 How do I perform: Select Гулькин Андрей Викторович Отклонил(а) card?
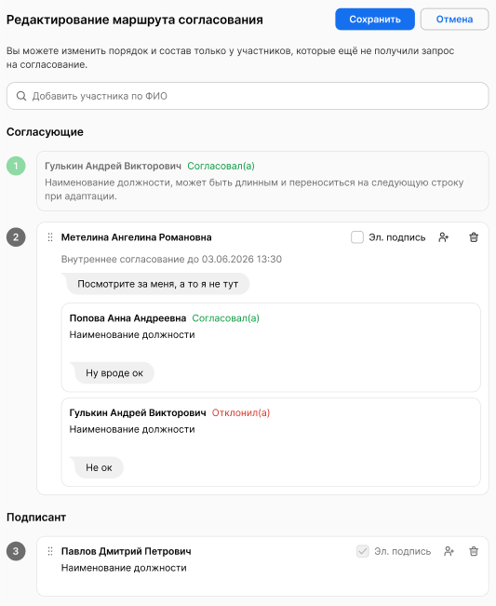coord(271,442)
